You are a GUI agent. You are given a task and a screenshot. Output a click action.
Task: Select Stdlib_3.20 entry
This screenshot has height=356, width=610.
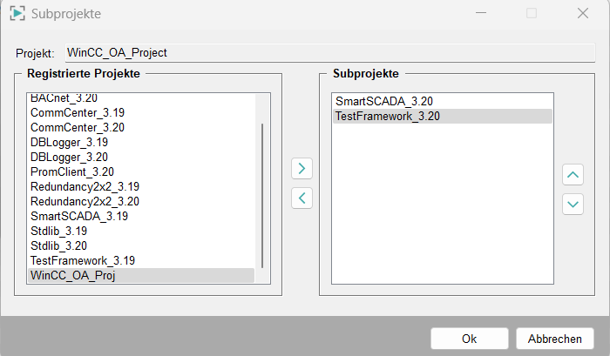(141, 245)
